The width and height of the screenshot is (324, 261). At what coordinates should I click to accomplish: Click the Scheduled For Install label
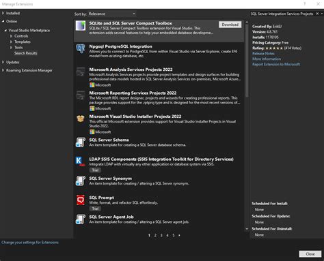tap(269, 204)
